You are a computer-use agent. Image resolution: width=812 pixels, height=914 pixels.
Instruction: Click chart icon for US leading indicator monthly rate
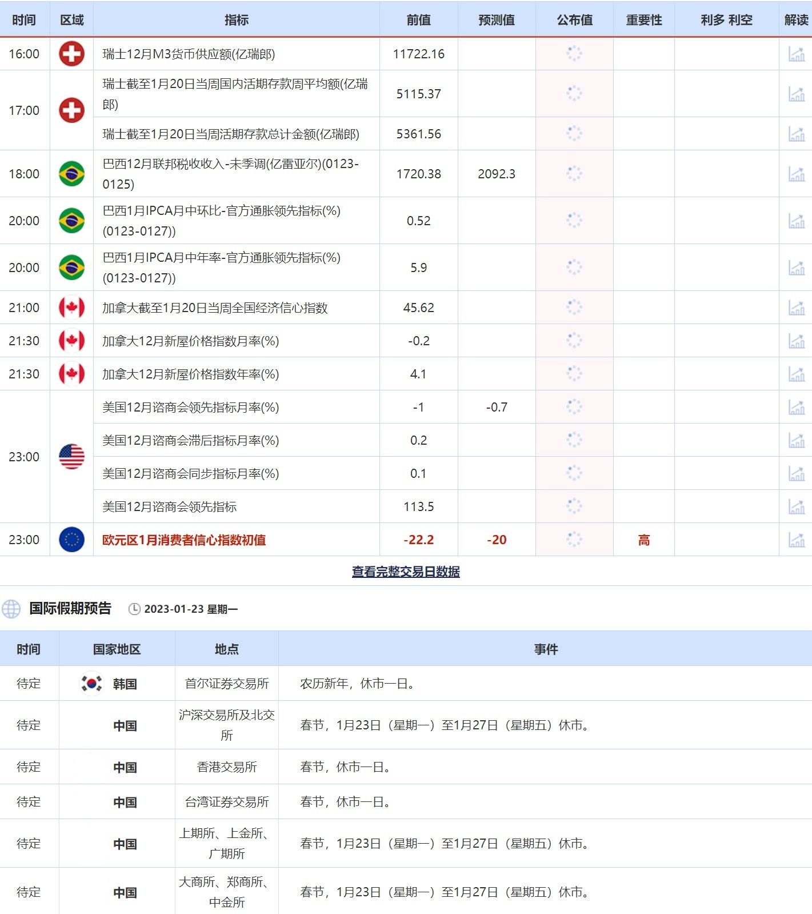(x=796, y=407)
